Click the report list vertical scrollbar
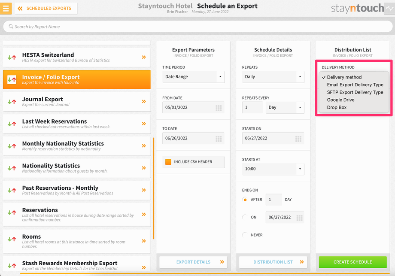This screenshot has height=276, width=395. pyautogui.click(x=153, y=188)
